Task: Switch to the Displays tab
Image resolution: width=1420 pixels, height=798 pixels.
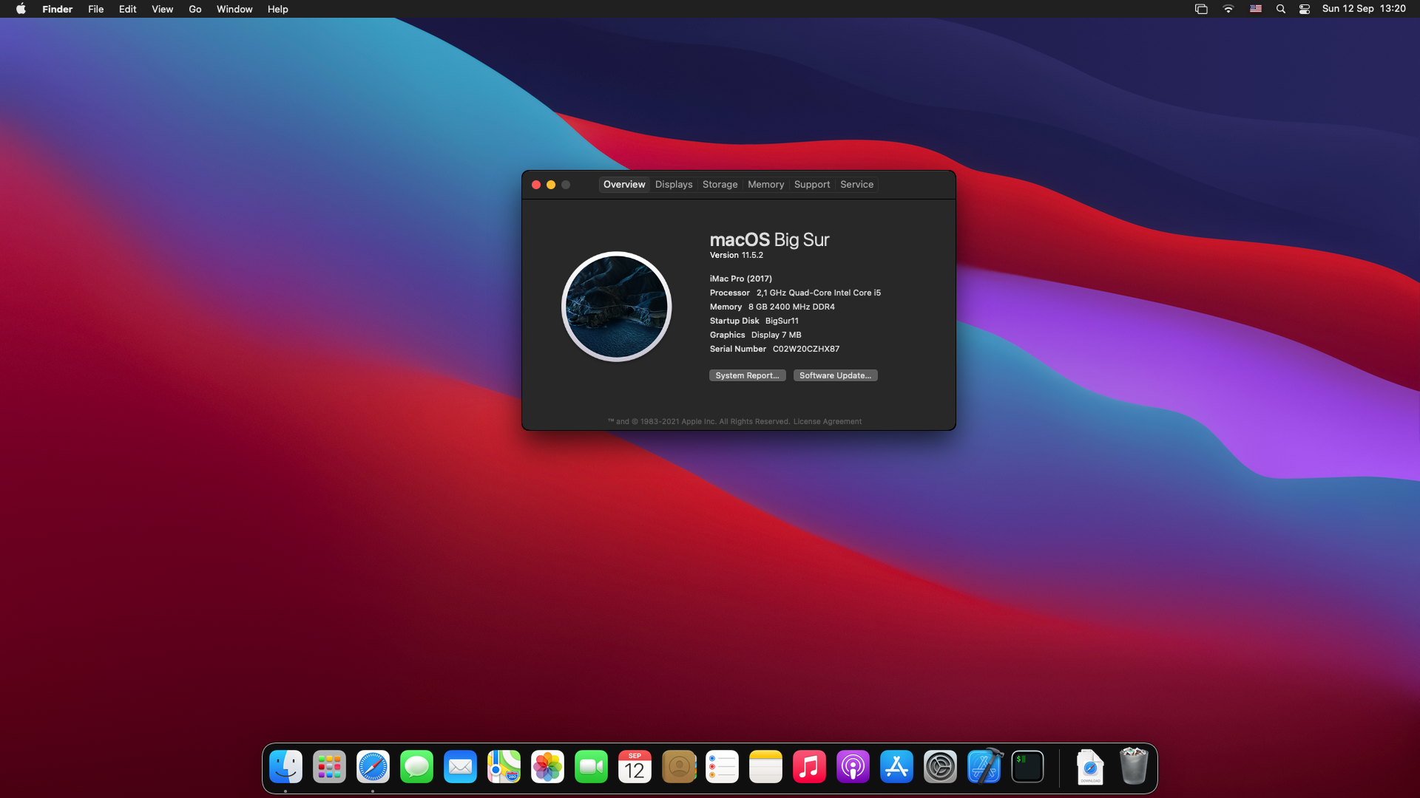Action: click(x=673, y=185)
